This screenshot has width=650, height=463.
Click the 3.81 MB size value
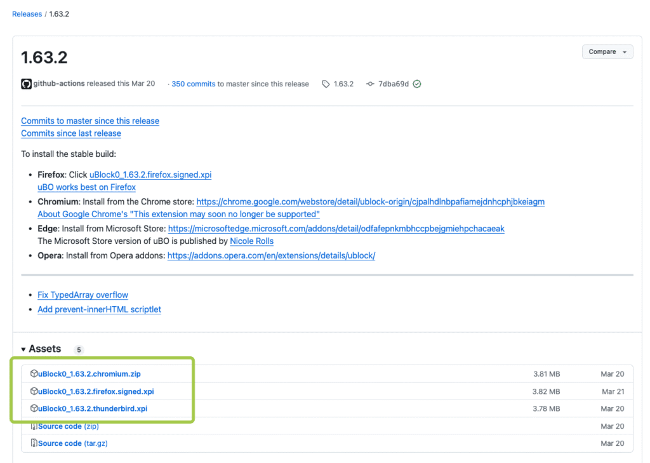point(547,374)
